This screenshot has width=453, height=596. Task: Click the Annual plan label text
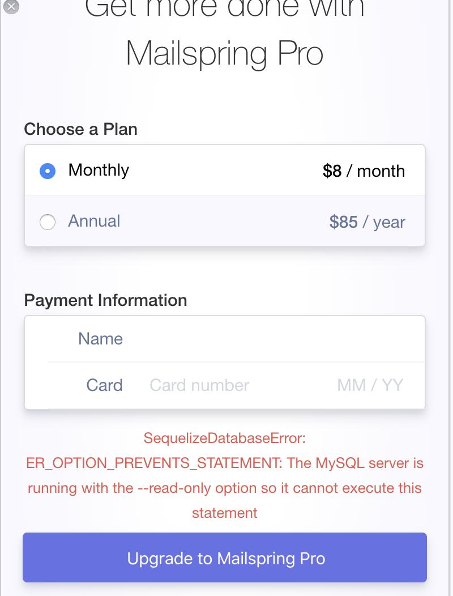point(94,222)
